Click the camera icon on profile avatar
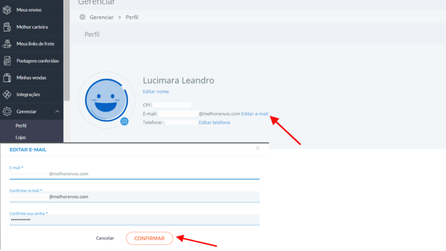 (x=124, y=122)
